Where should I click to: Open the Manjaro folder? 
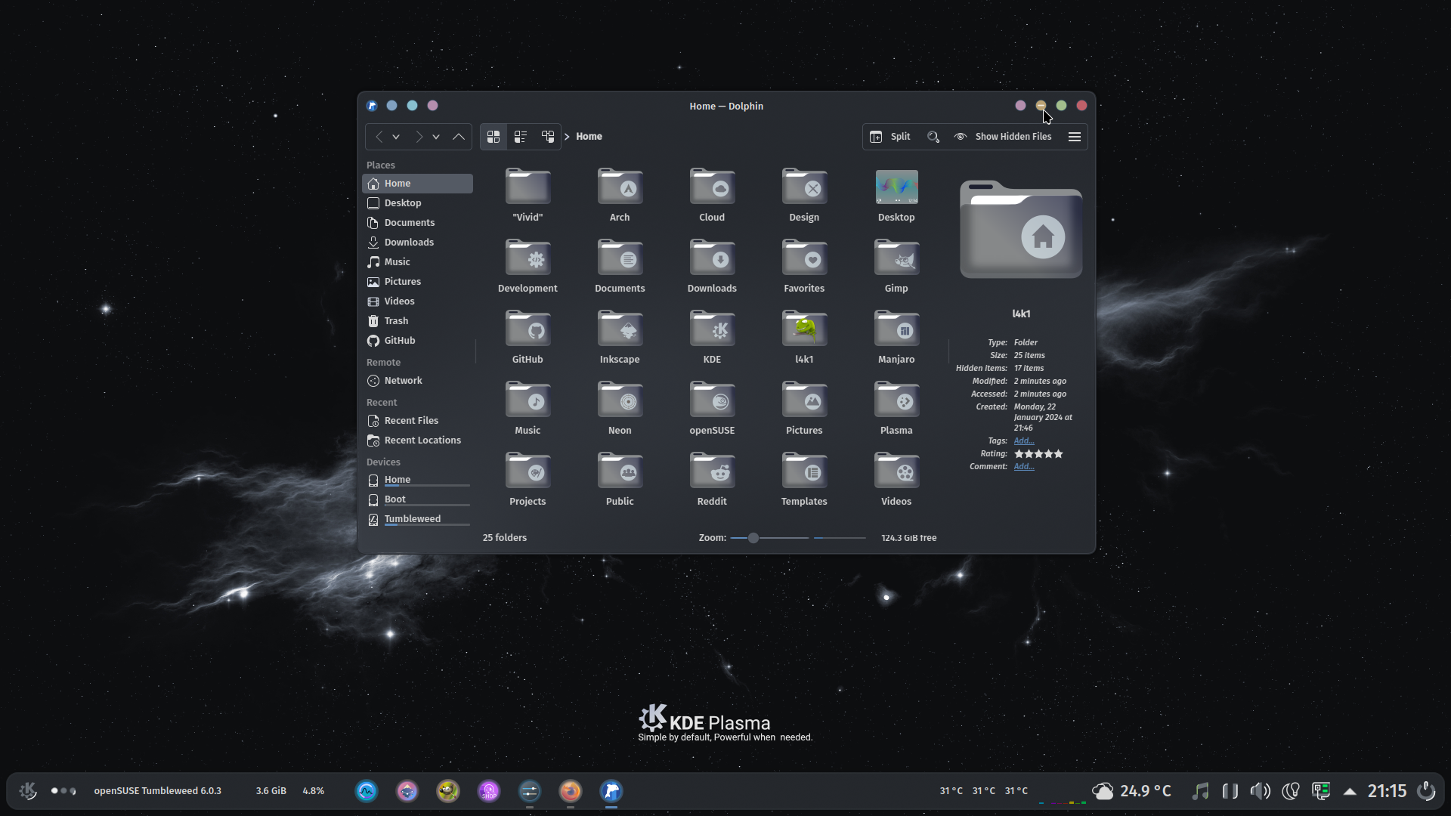896,337
